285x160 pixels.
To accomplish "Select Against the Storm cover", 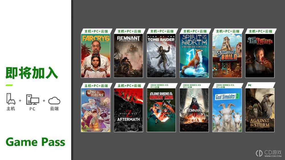I will (x=260, y=110).
